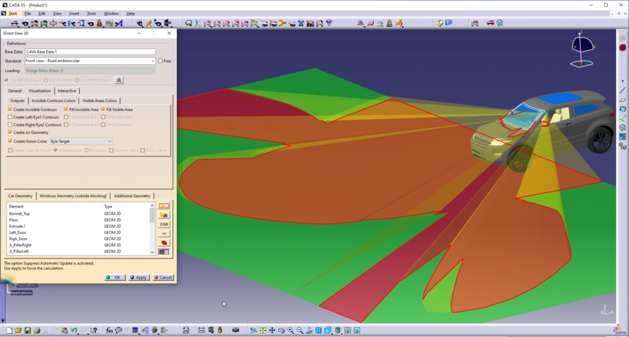Select the Left_Door row in list
The height and width of the screenshot is (337, 629).
[x=78, y=233]
